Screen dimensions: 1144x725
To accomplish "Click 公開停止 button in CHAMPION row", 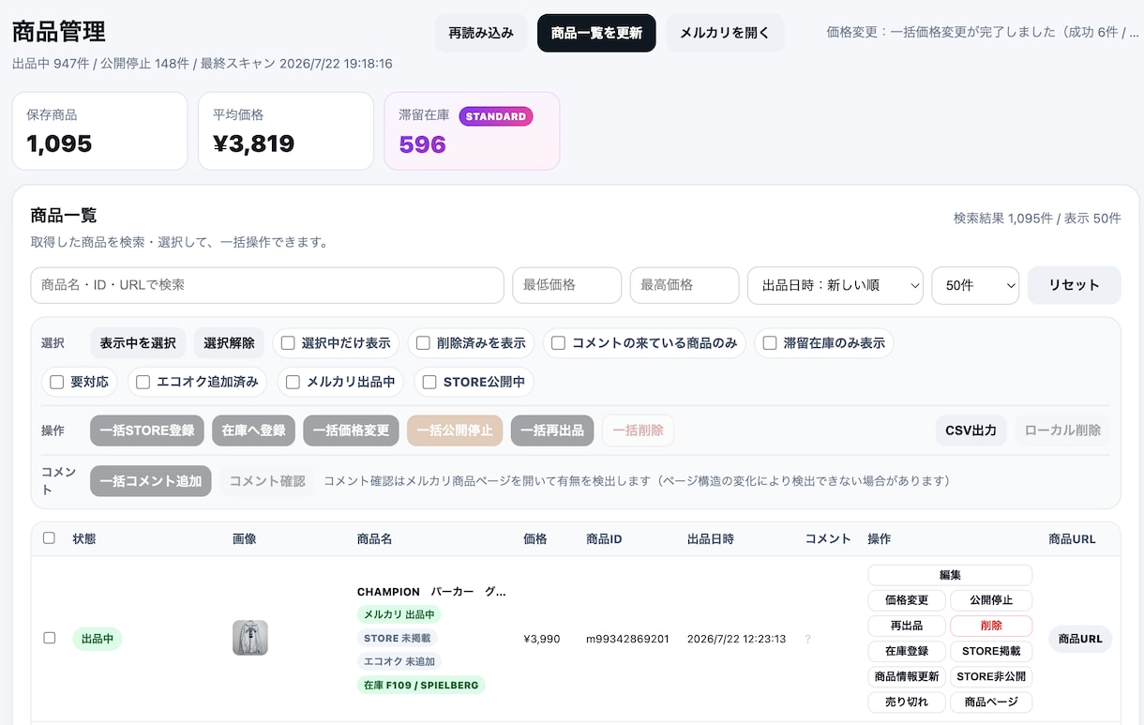I will coord(991,600).
